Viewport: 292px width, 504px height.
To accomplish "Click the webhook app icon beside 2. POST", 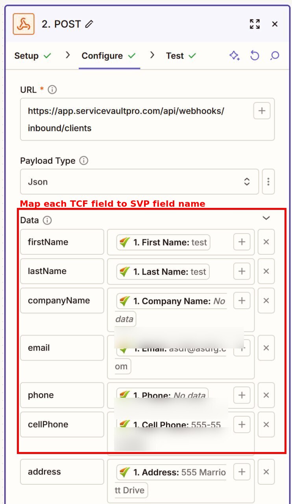I will pos(24,24).
